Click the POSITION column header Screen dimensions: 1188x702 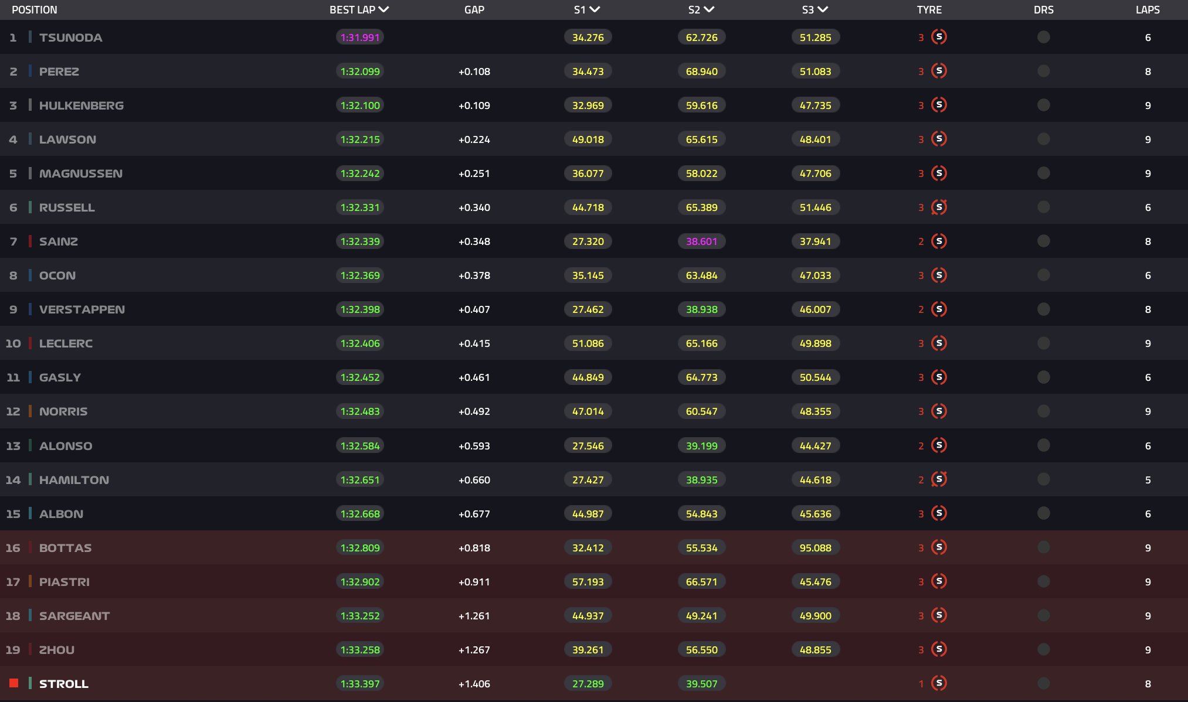tap(35, 10)
